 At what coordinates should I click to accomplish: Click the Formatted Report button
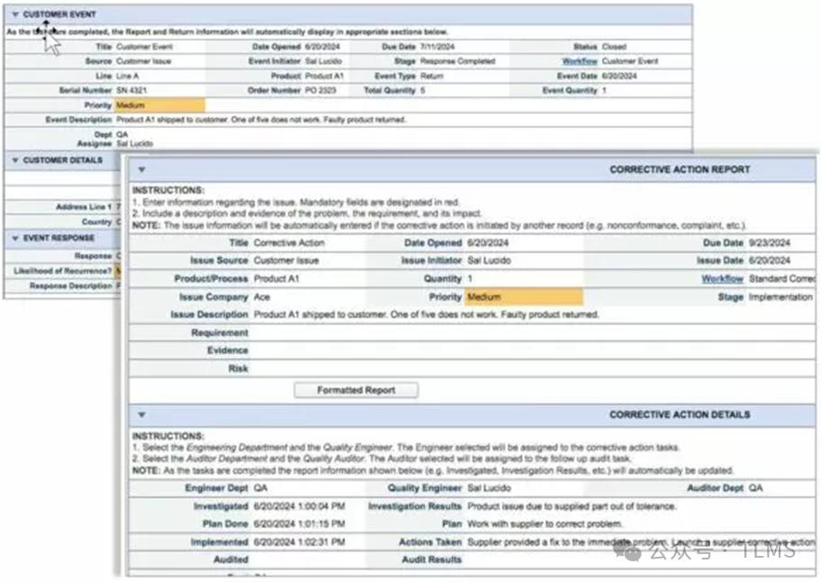click(356, 390)
